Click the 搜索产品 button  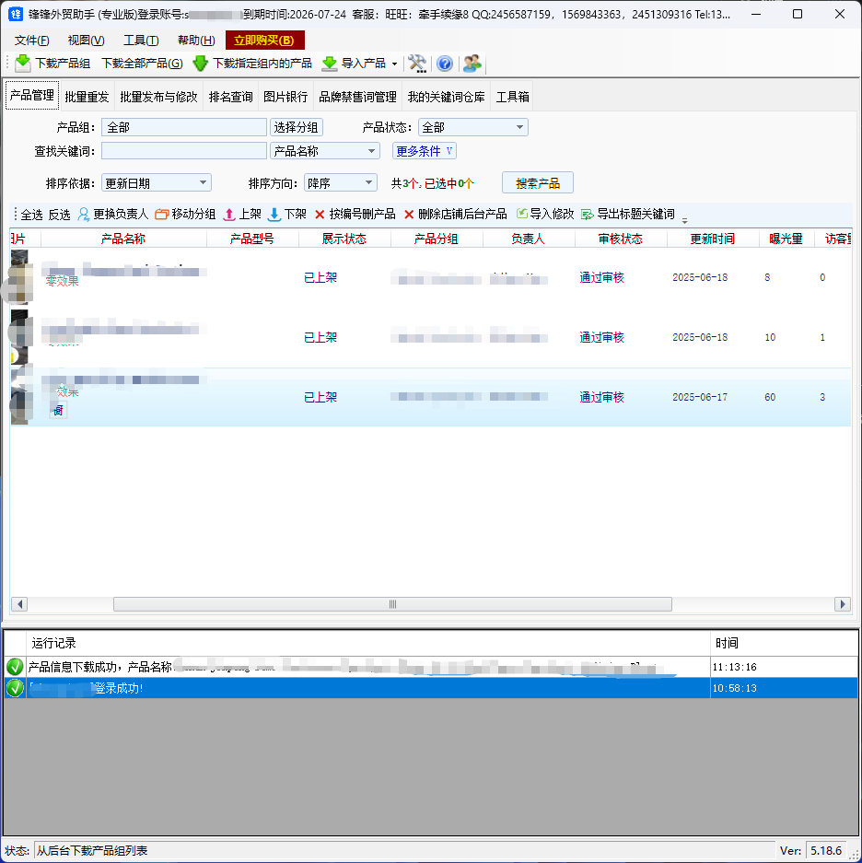coord(537,183)
